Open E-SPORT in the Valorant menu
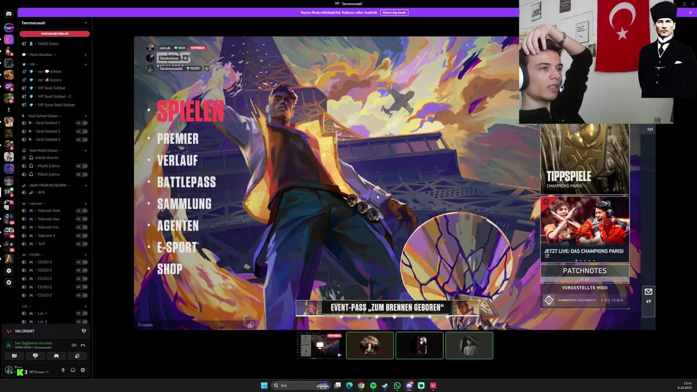 tap(176, 248)
